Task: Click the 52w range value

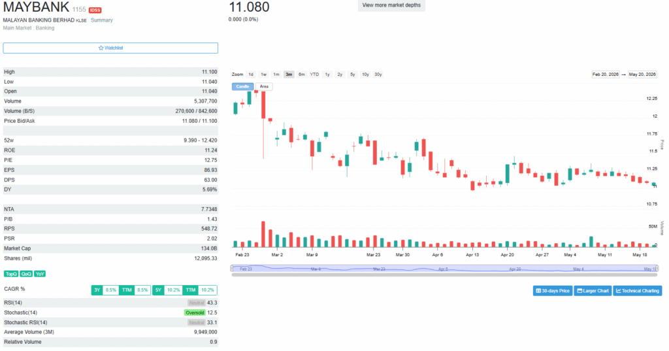Action: 200,140
